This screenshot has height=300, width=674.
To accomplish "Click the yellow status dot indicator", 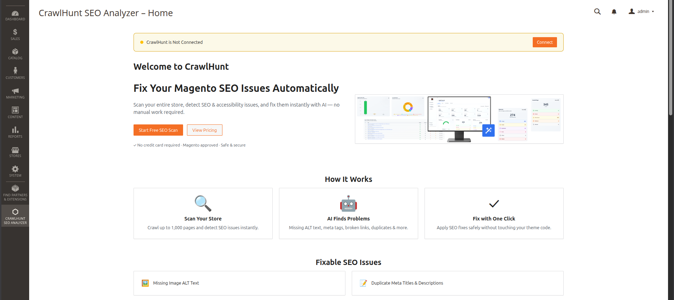I will [142, 42].
